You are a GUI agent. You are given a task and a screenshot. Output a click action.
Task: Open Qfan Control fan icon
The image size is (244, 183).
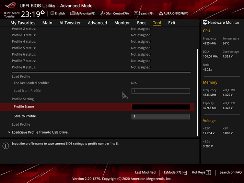pos(103,13)
